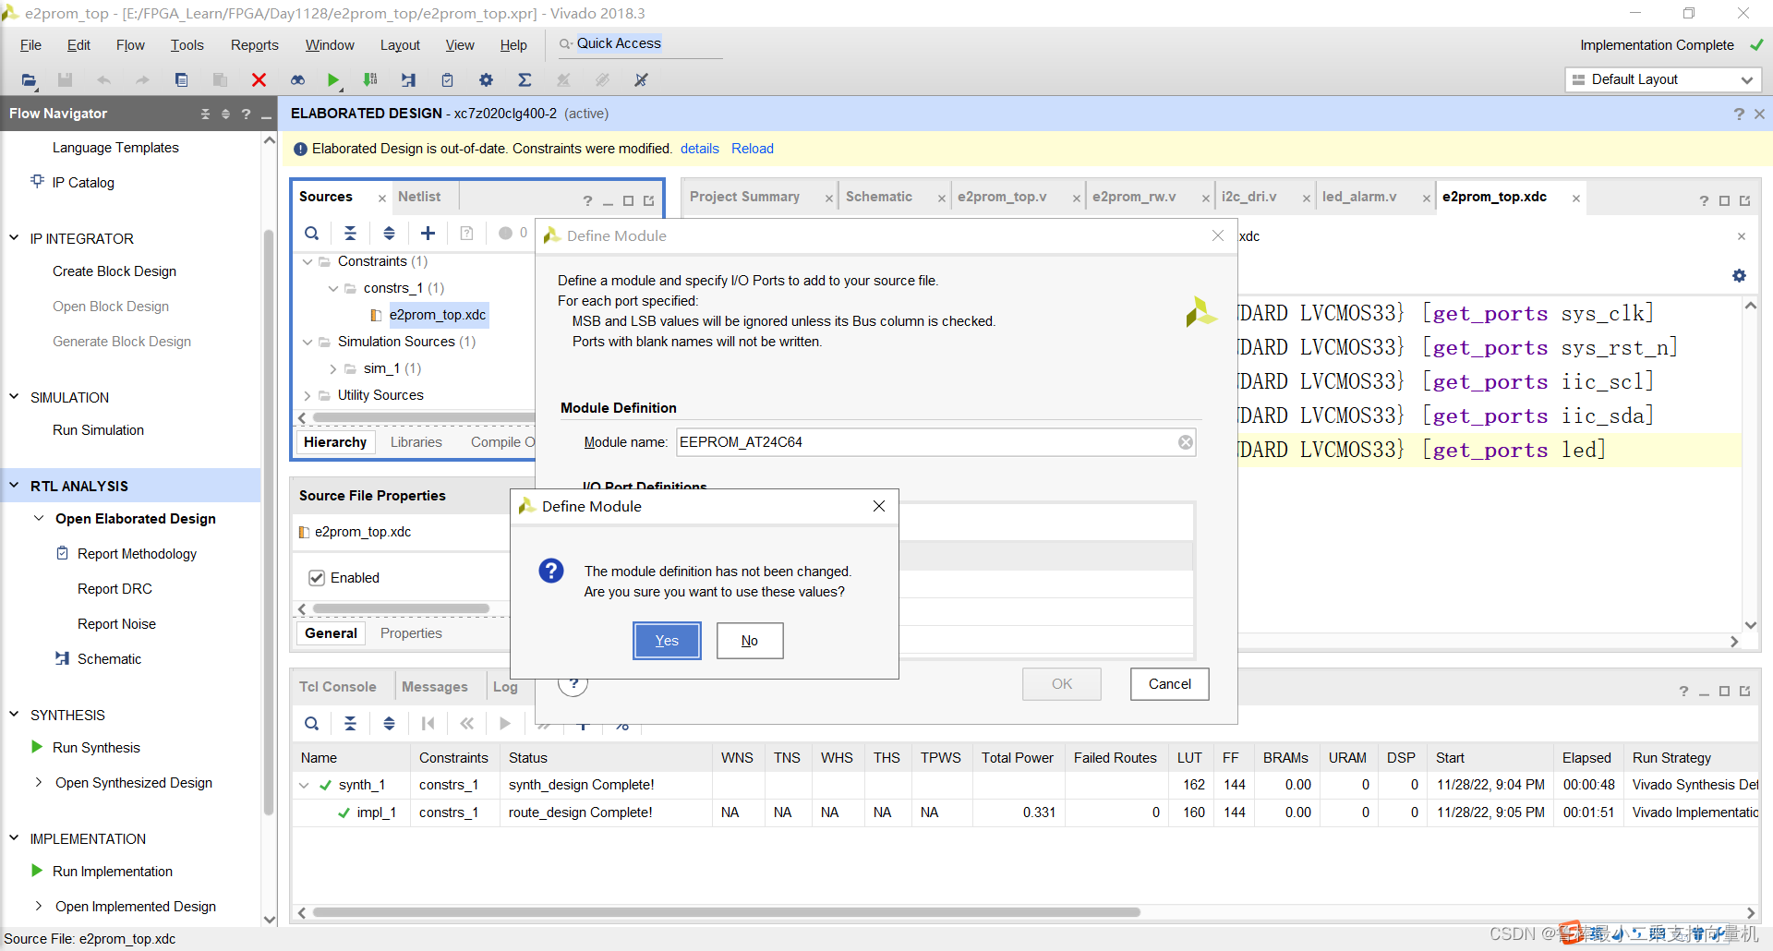Open the File menu

pyautogui.click(x=30, y=45)
